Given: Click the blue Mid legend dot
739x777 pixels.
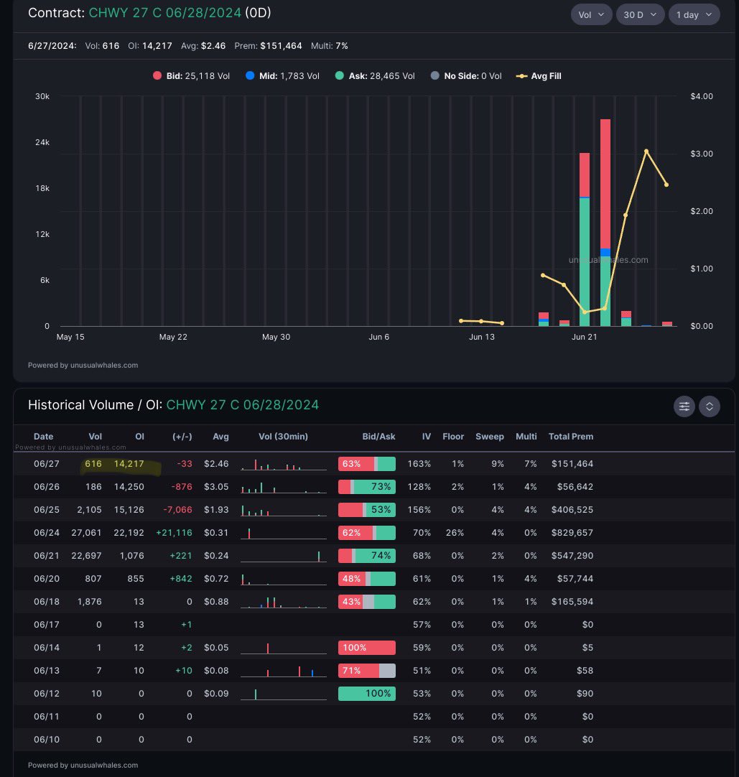Looking at the screenshot, I should pyautogui.click(x=250, y=75).
